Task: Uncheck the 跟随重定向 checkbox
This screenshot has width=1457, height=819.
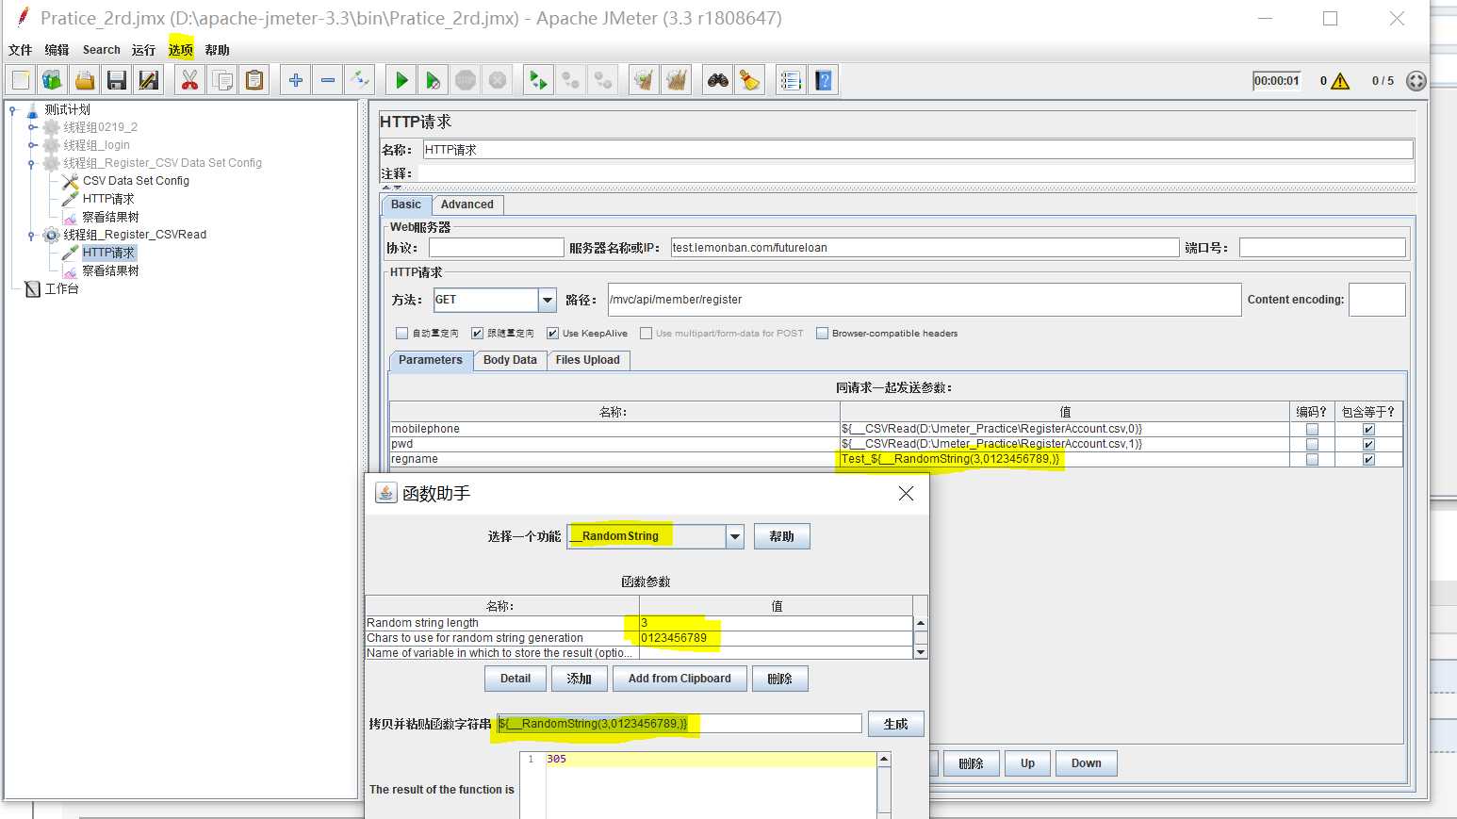Action: 478,334
